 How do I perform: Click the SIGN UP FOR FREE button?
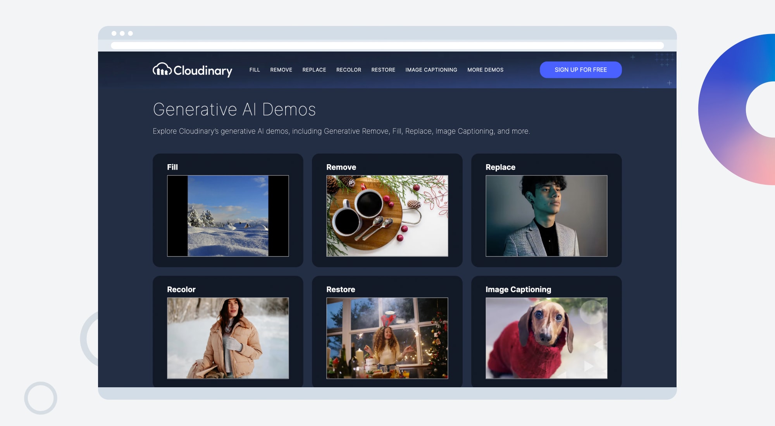pos(581,70)
